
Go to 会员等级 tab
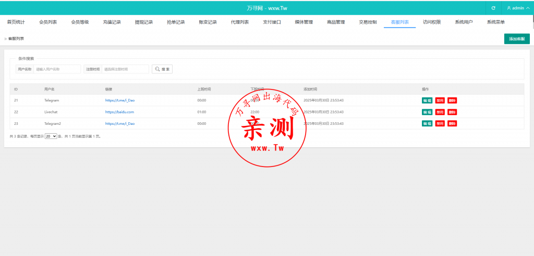(80, 22)
